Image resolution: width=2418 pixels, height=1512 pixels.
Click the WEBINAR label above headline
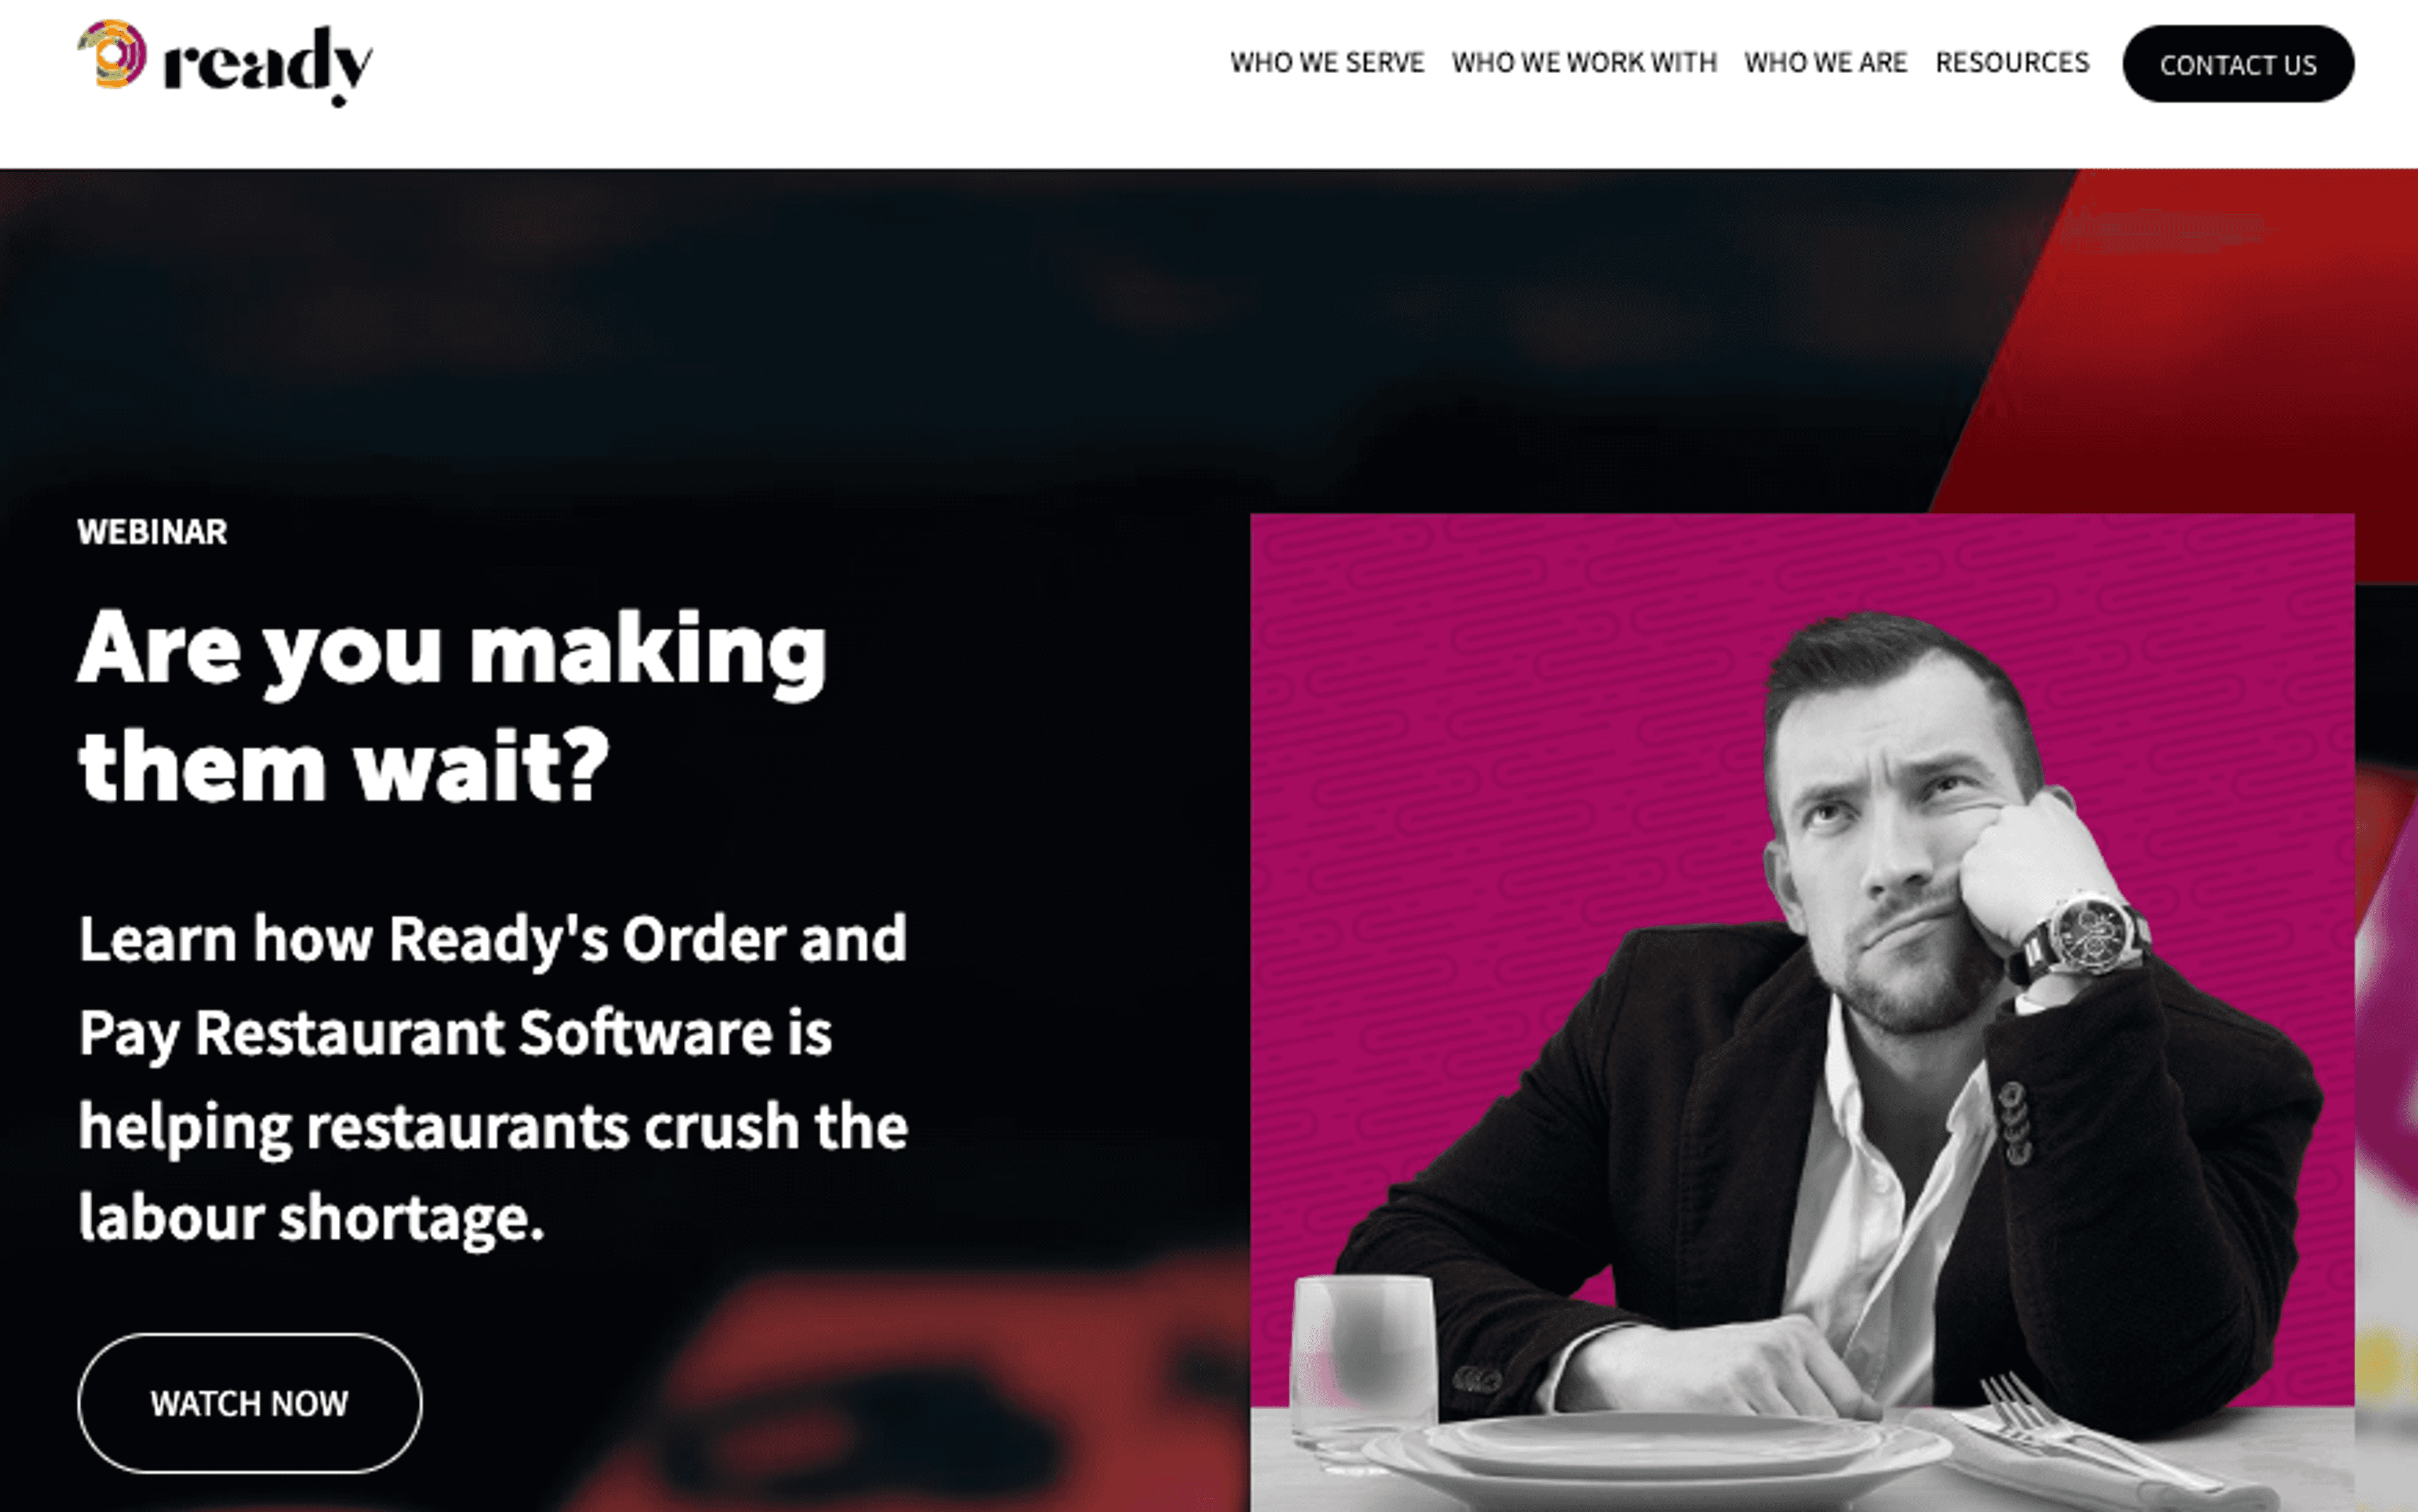coord(152,532)
